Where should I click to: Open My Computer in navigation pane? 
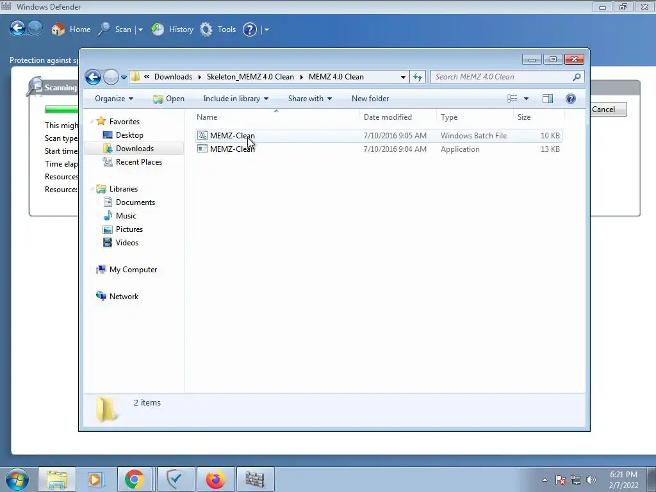pyautogui.click(x=133, y=270)
